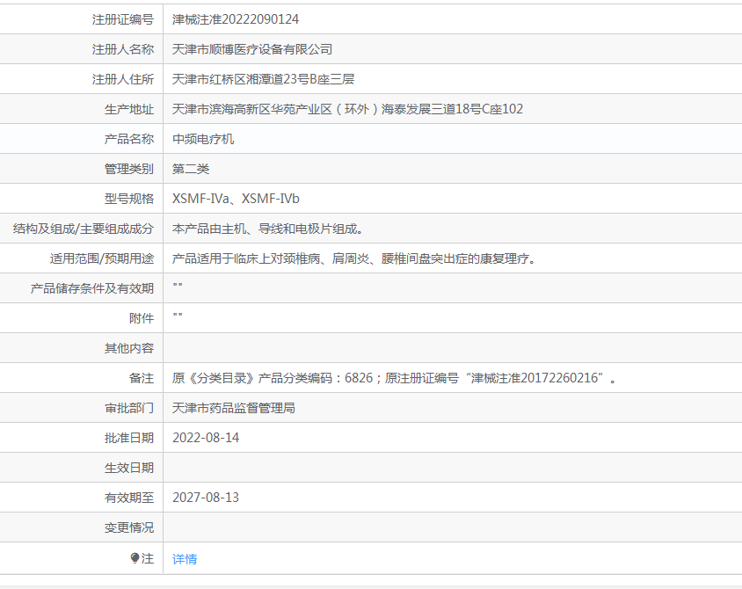The height and width of the screenshot is (589, 742).
Task: Click the structure composition description text
Action: [x=267, y=229]
